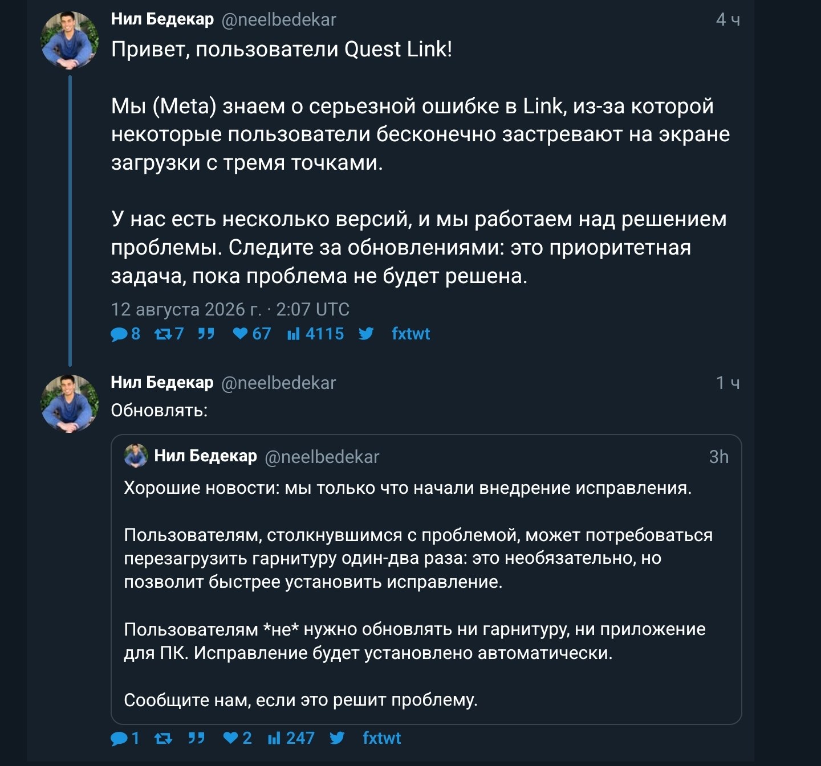Click the second tweet's profile avatar
This screenshot has width=821, height=766.
pyautogui.click(x=70, y=404)
